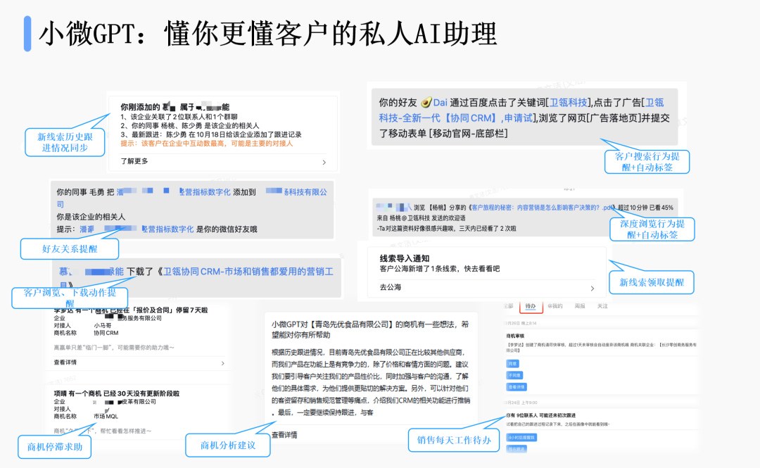Expand the 了解更多 chevron arrow
Viewport: 760px width, 468px height.
[324, 162]
